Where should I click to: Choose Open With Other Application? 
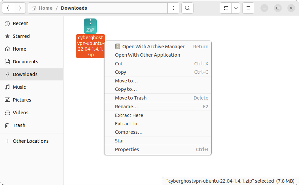[x=158, y=55]
